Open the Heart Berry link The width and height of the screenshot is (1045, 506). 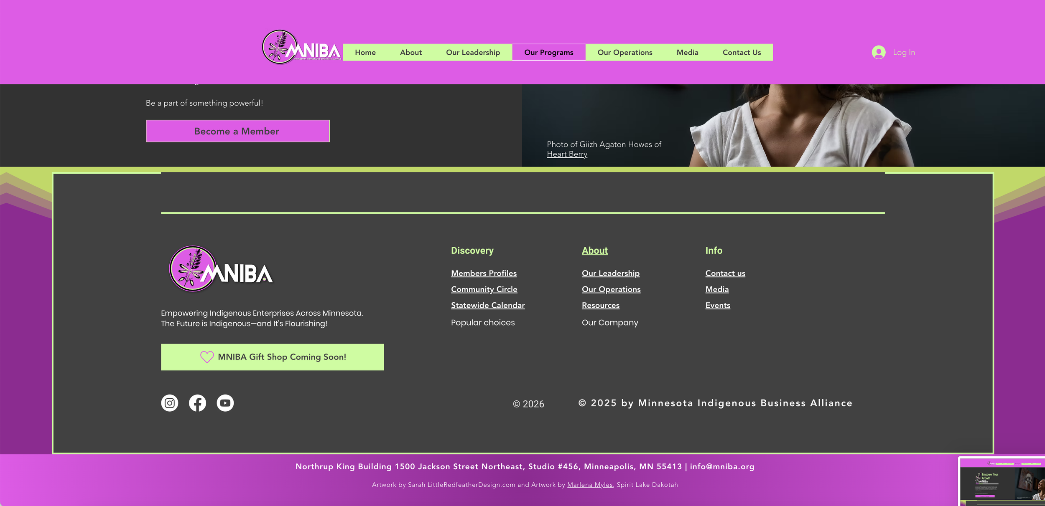click(x=567, y=154)
